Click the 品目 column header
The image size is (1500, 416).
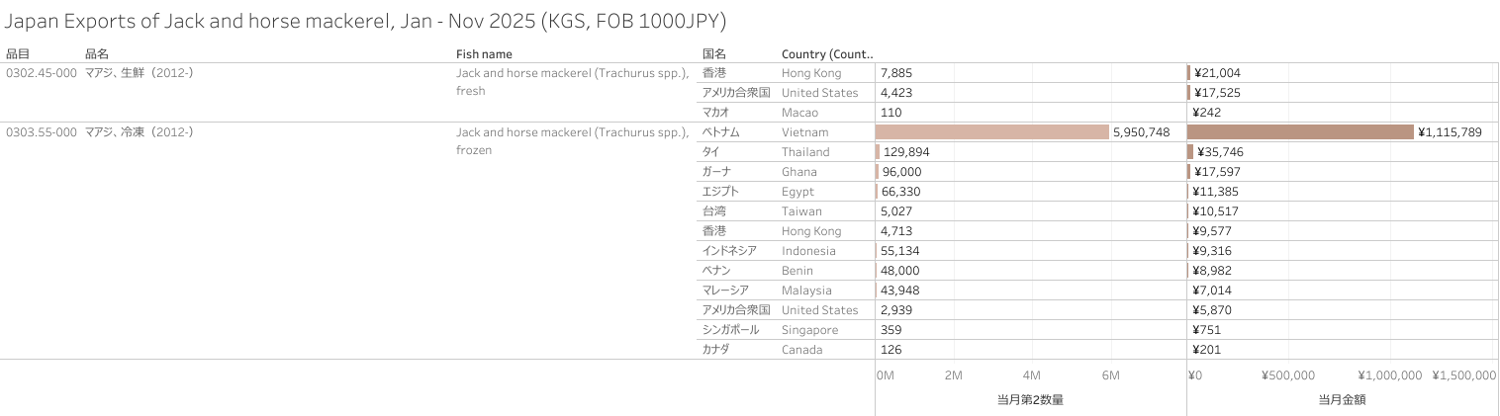coord(18,53)
